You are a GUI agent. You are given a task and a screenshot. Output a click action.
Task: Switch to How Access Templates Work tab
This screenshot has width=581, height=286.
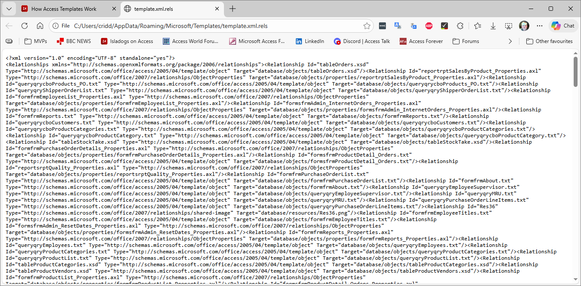(x=64, y=9)
